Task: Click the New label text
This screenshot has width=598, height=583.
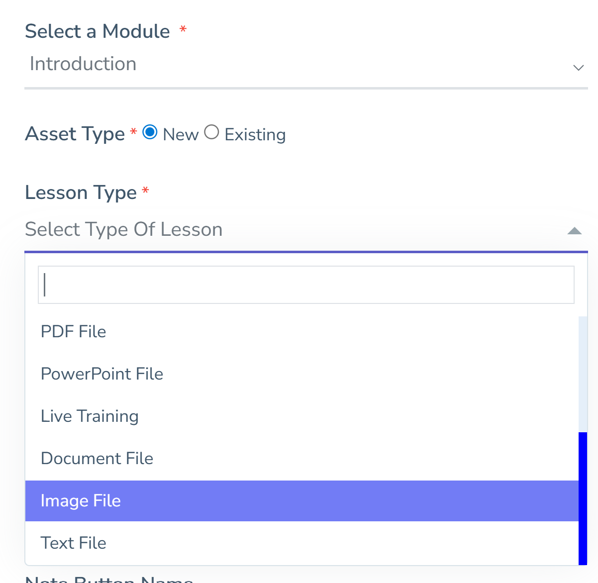Action: tap(181, 135)
